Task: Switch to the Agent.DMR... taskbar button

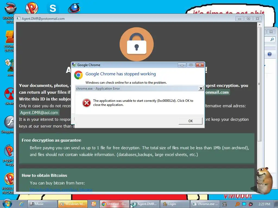Action: [x=145, y=204]
